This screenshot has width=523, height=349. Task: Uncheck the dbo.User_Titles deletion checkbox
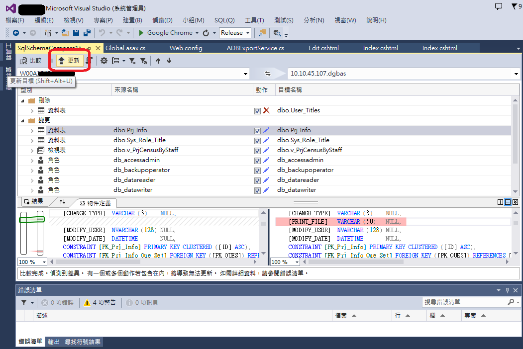(256, 111)
